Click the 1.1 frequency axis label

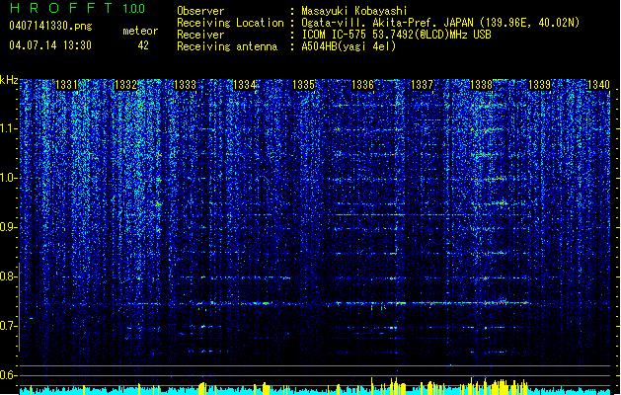(x=8, y=128)
